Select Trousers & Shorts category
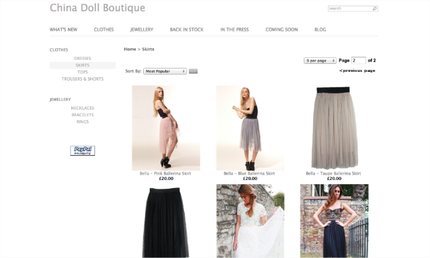The width and height of the screenshot is (430, 258). (83, 79)
